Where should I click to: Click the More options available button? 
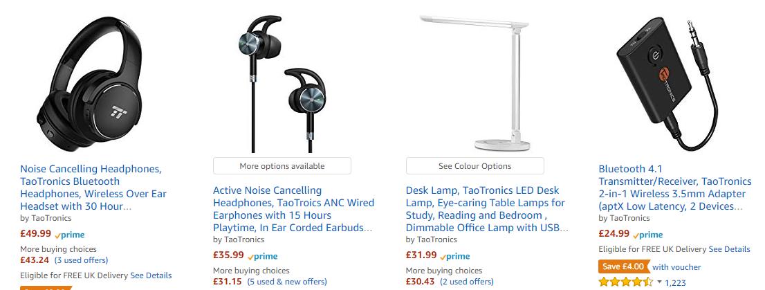[x=282, y=166]
